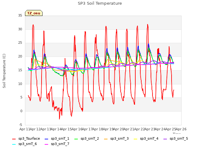Viewport: 200px width, 150px height.
Task: Click the chart title SP3 Soil Temperature
Action: tap(100, 3)
